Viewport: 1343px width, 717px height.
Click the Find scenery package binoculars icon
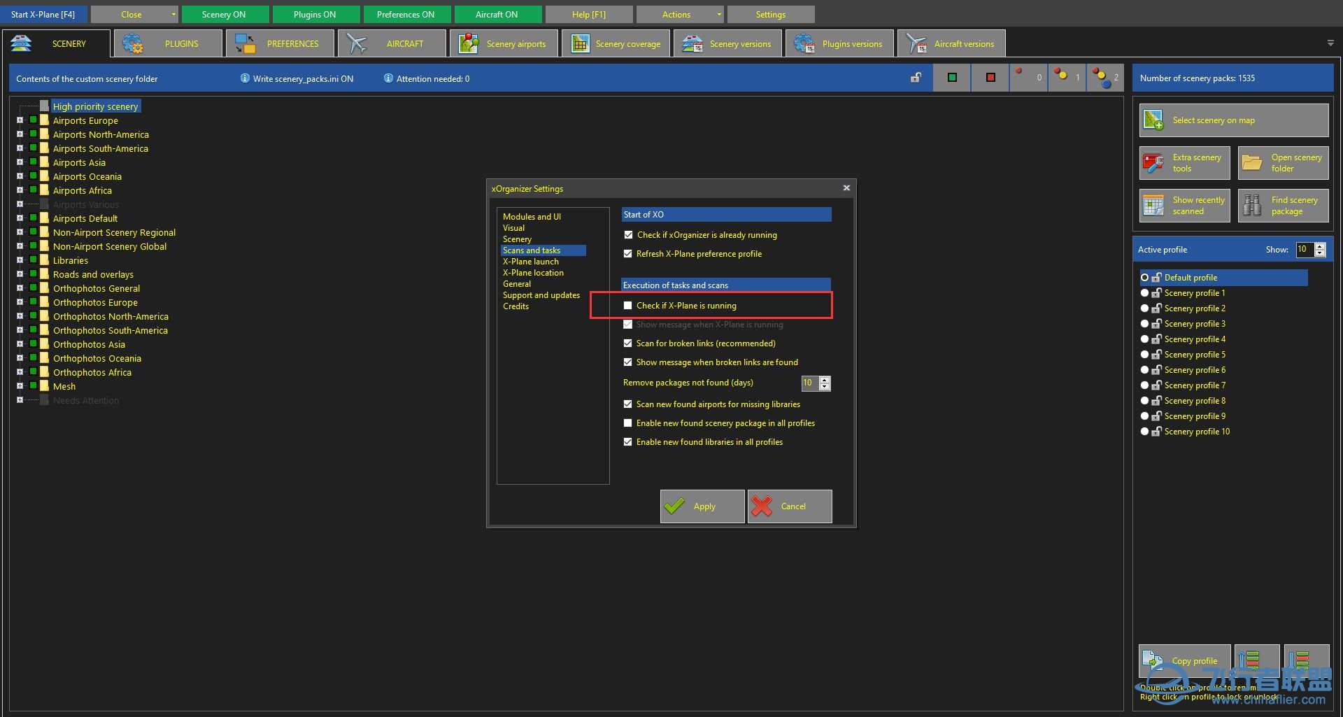coord(1252,206)
